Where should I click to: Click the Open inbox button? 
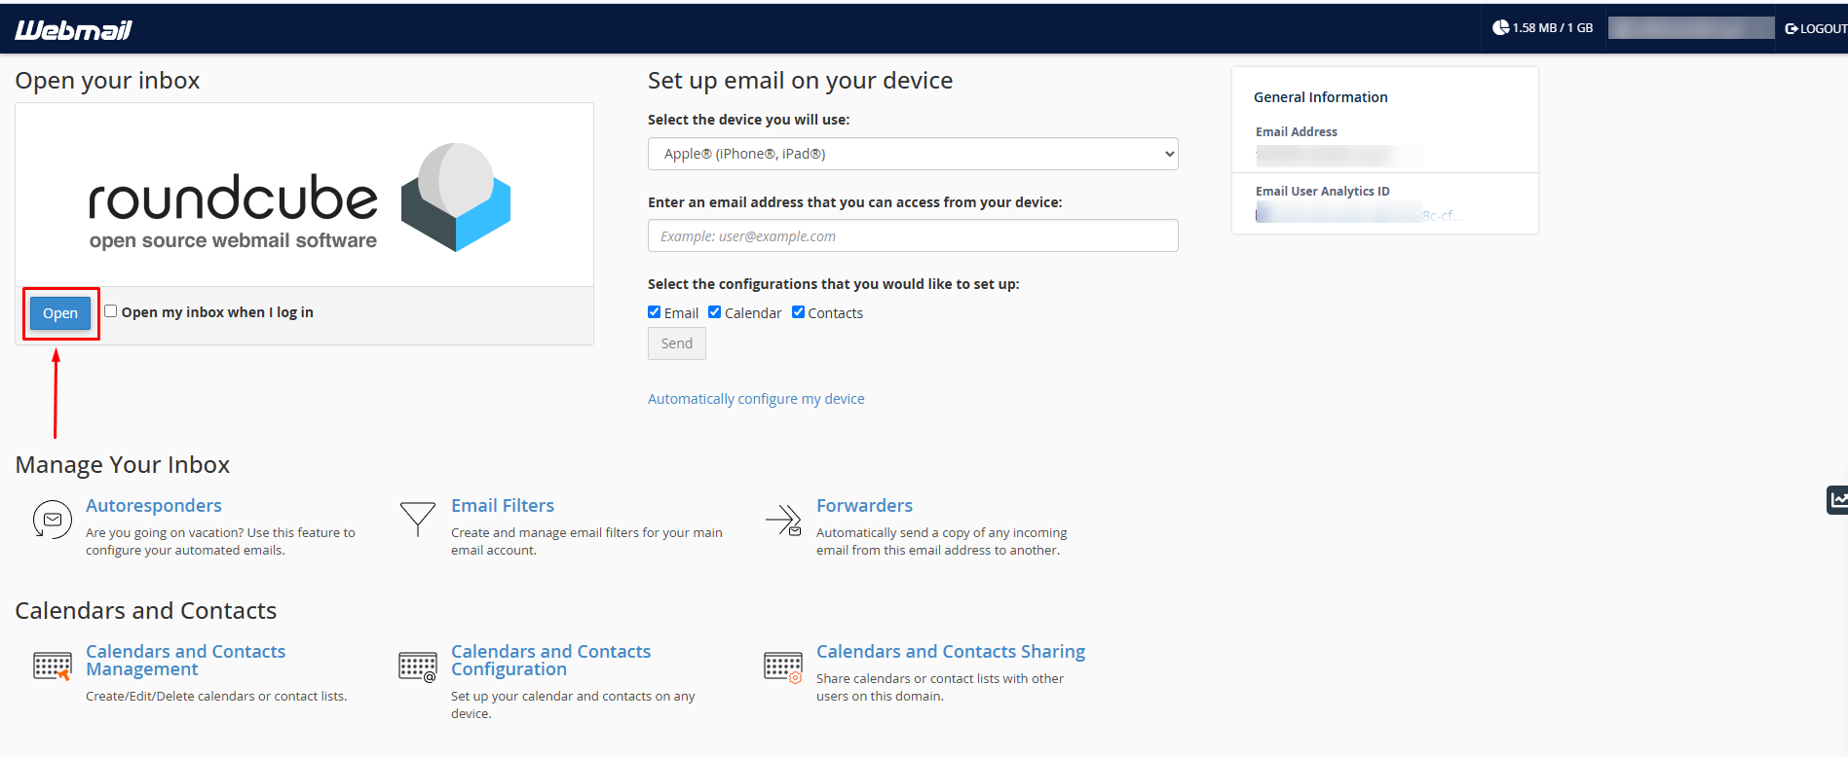[60, 313]
